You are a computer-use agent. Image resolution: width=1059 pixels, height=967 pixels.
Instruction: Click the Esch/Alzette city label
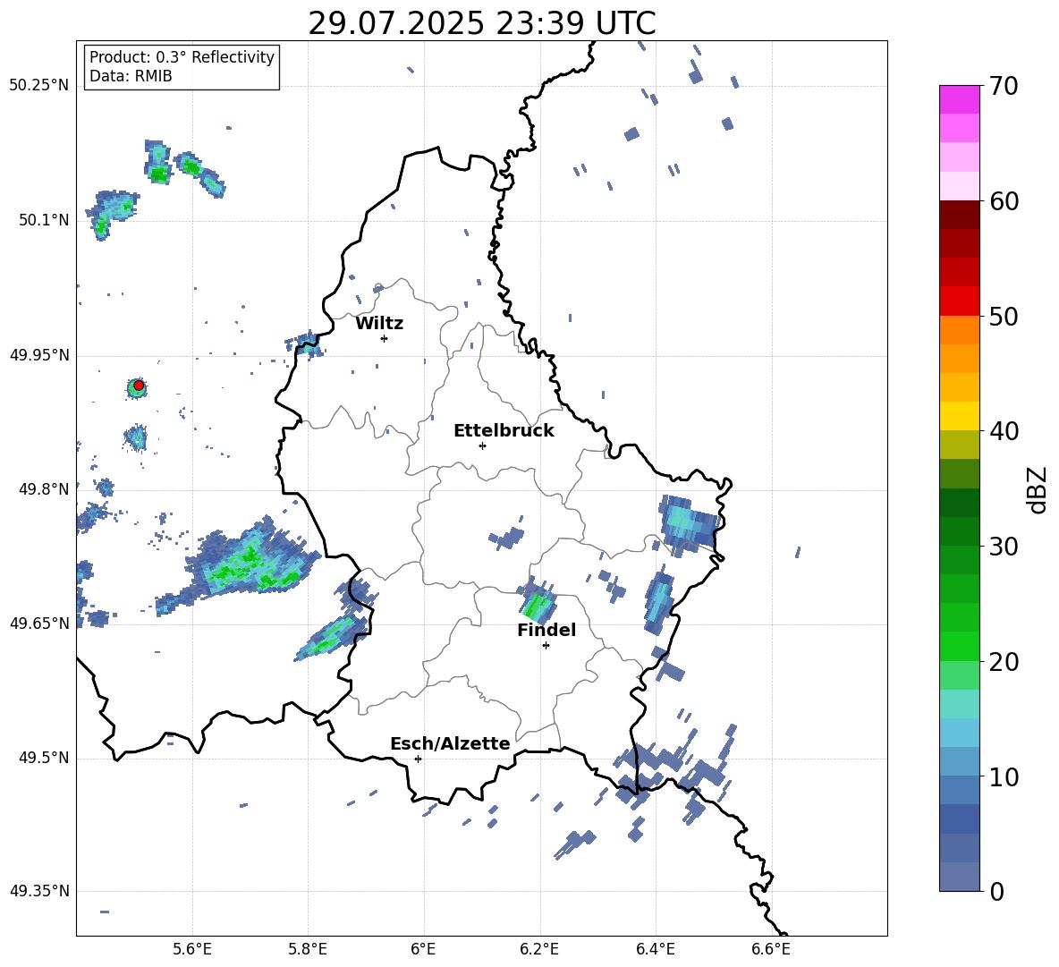point(450,743)
